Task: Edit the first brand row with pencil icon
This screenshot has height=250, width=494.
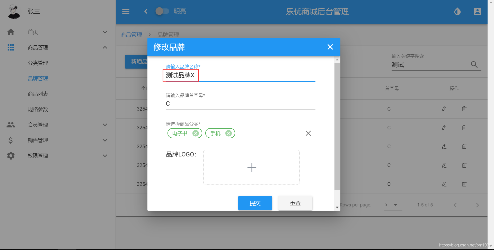Action: (x=444, y=109)
